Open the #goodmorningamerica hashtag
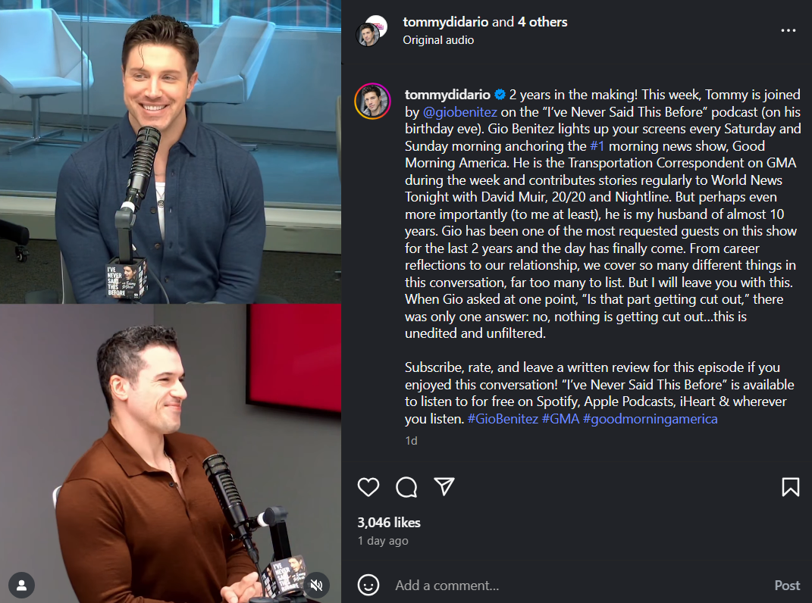 pyautogui.click(x=651, y=419)
